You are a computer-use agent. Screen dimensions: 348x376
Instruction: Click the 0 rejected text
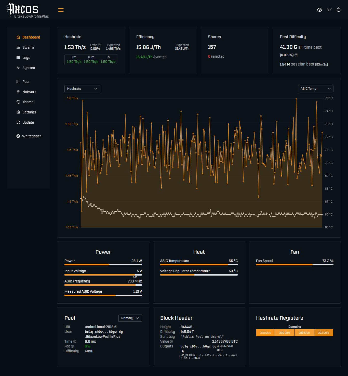click(x=216, y=56)
